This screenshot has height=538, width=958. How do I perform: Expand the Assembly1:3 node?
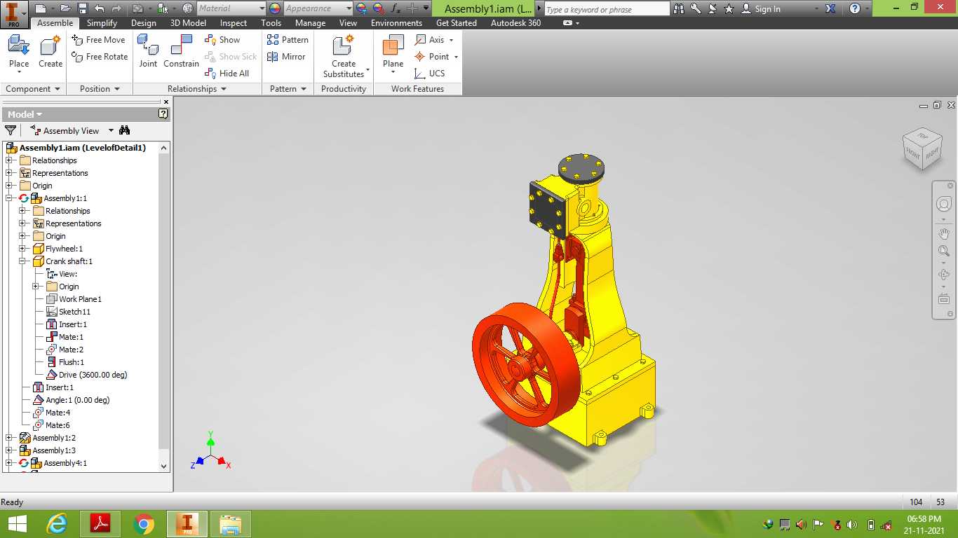click(x=9, y=450)
